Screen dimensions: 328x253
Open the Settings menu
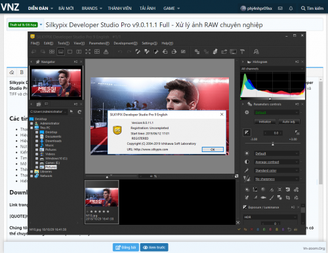coord(150,43)
